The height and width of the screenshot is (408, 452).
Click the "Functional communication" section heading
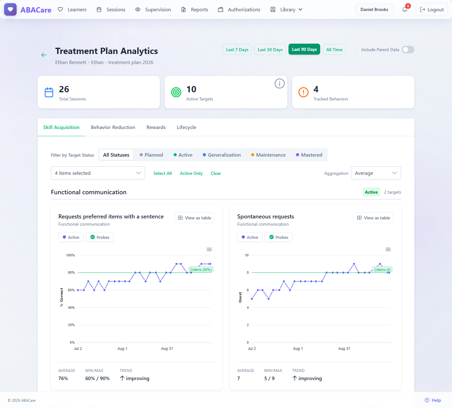pyautogui.click(x=89, y=192)
